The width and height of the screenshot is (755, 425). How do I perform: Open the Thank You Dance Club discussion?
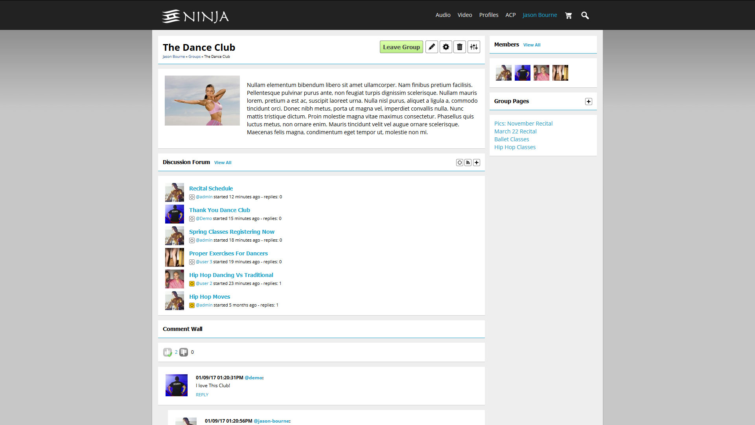click(219, 210)
